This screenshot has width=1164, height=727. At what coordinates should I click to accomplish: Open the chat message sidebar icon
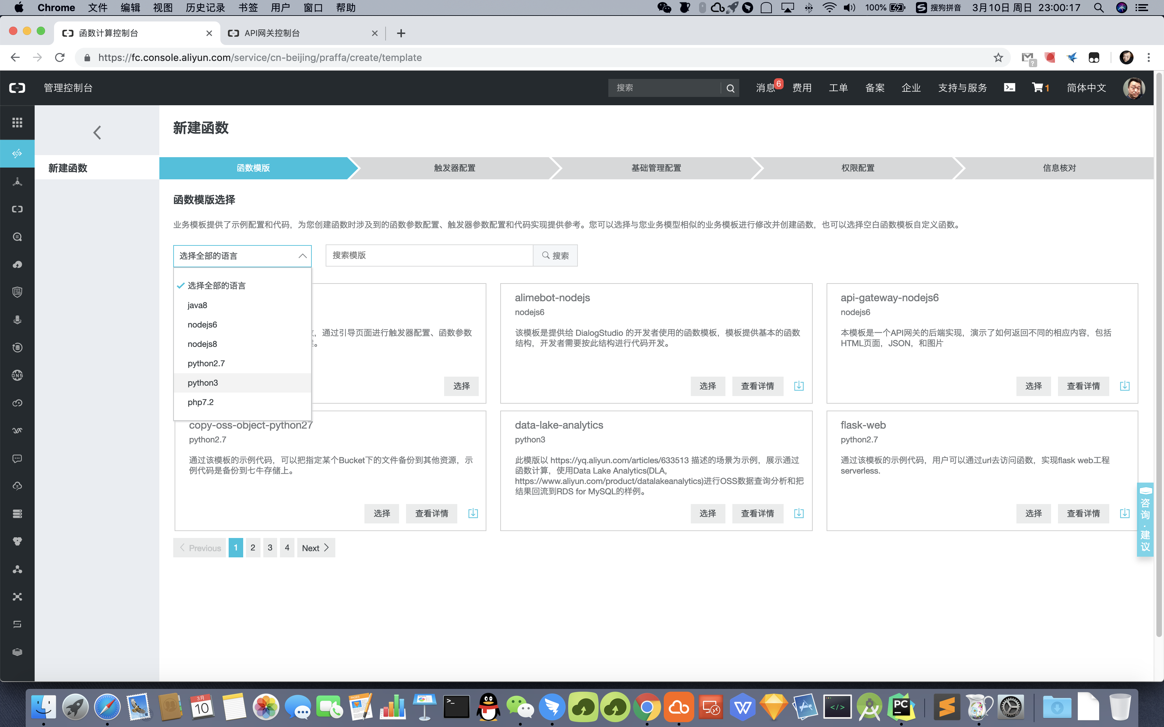point(17,458)
